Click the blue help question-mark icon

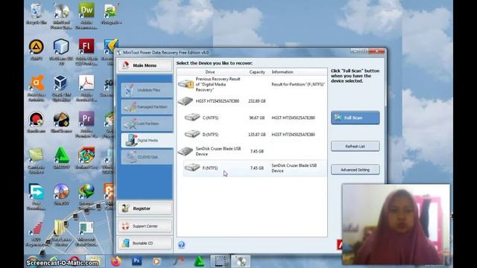click(x=182, y=245)
